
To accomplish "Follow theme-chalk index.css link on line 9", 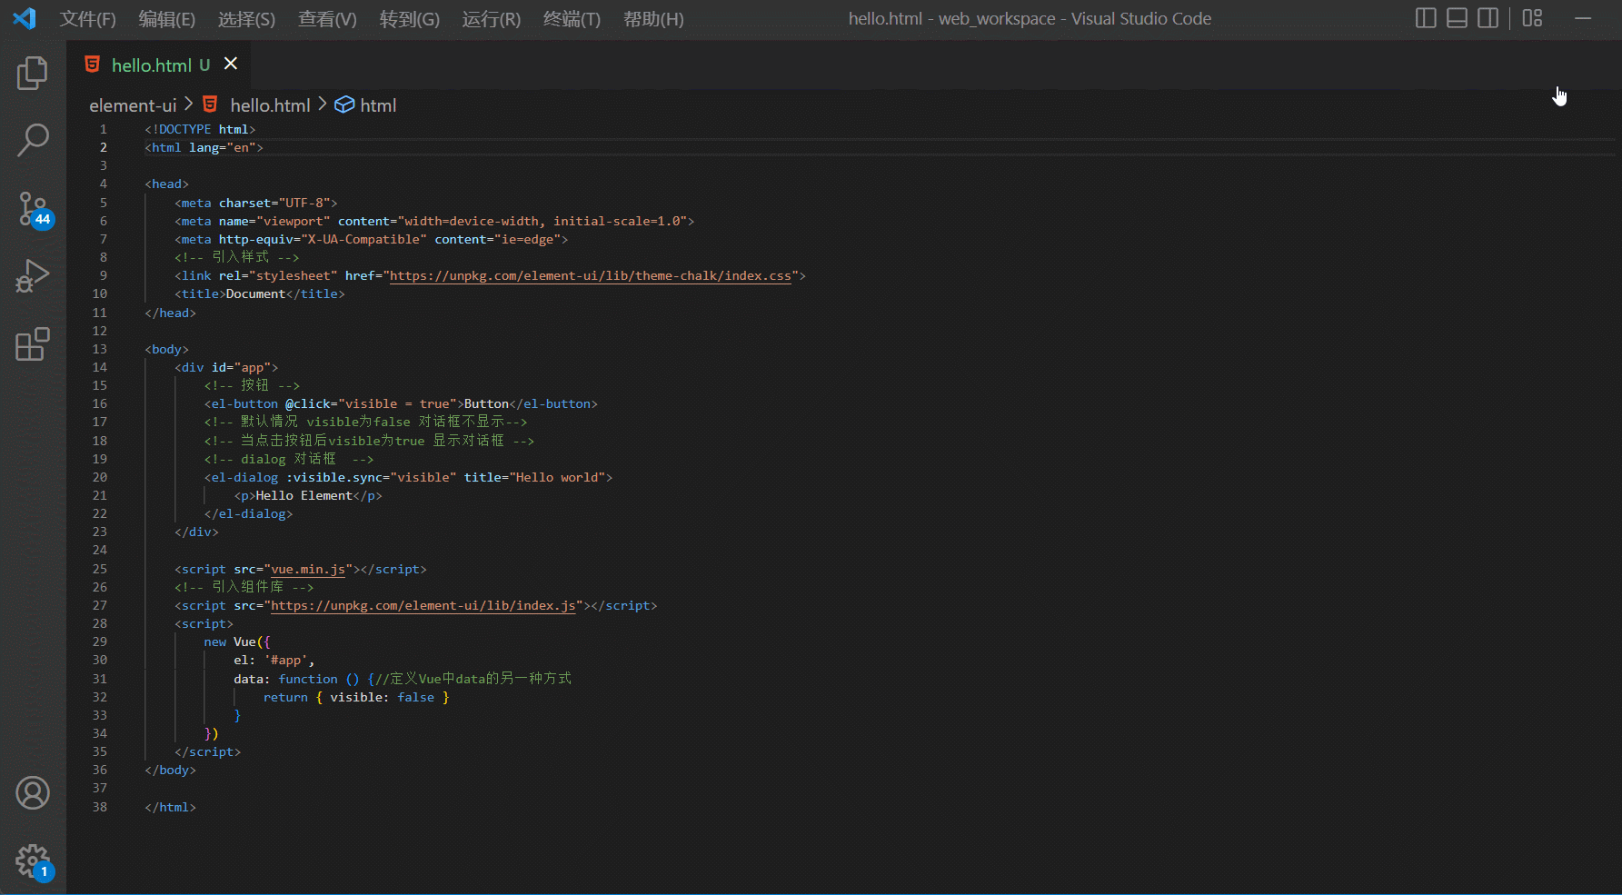I will (x=591, y=276).
